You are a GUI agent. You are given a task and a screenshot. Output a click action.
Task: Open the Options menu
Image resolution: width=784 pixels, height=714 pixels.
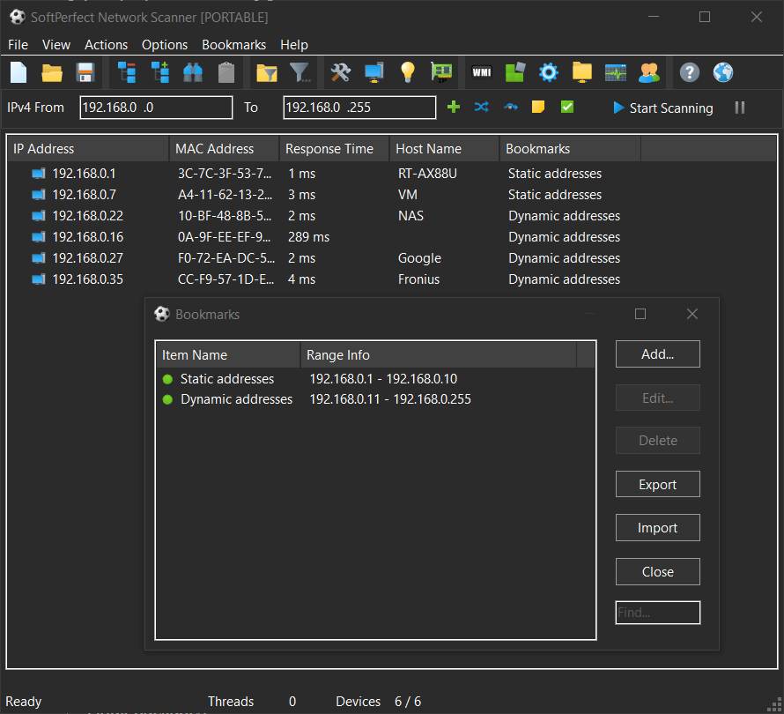165,45
